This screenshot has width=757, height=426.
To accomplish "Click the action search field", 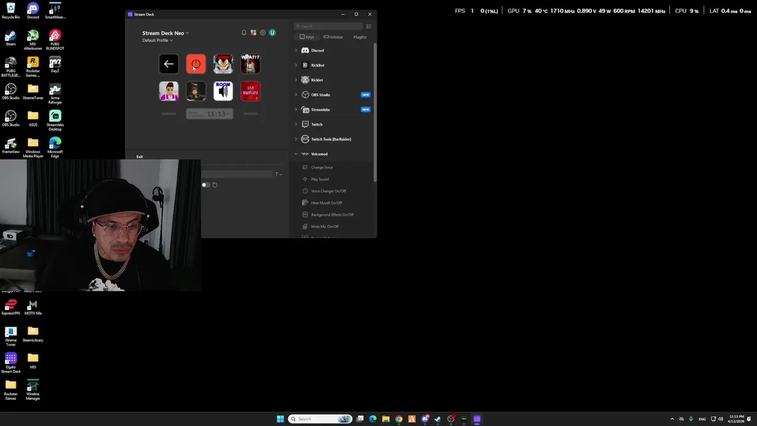I will click(329, 26).
